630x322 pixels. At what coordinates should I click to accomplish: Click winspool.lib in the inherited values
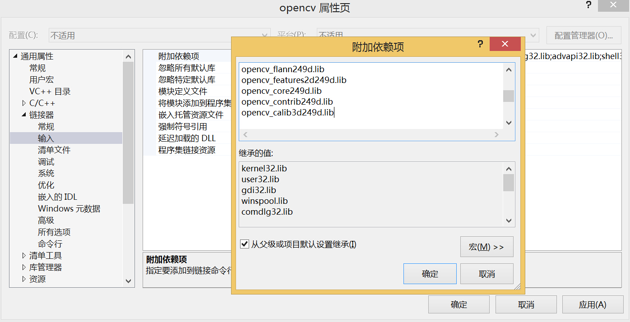click(x=264, y=201)
